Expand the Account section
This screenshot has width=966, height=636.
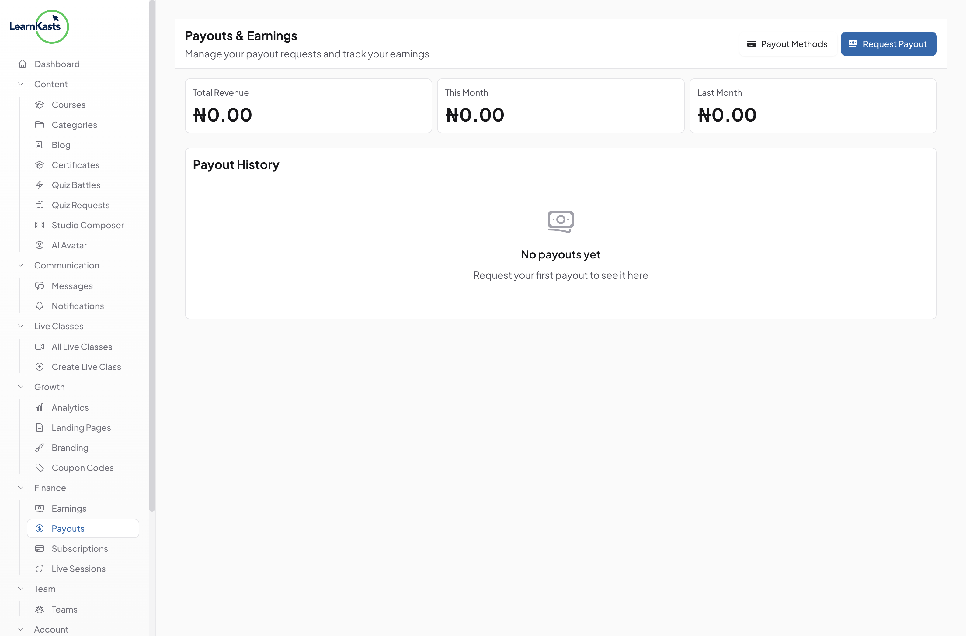[x=21, y=629]
